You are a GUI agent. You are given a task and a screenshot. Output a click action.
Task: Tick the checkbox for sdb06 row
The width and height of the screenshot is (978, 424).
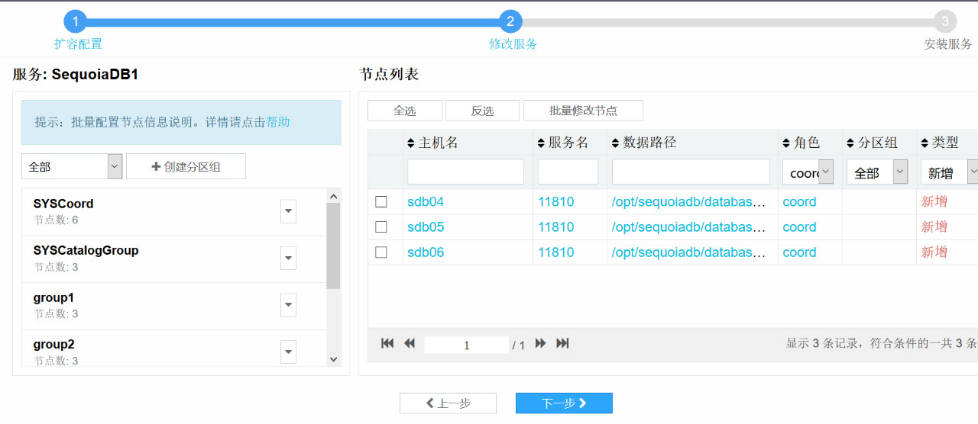click(381, 252)
